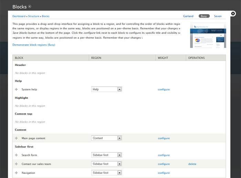The image size is (241, 178).
Task: Switch to the Garland theme tab
Action: point(188,16)
